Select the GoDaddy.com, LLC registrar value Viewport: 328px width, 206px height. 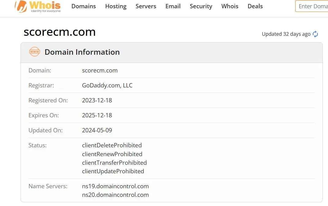[107, 85]
